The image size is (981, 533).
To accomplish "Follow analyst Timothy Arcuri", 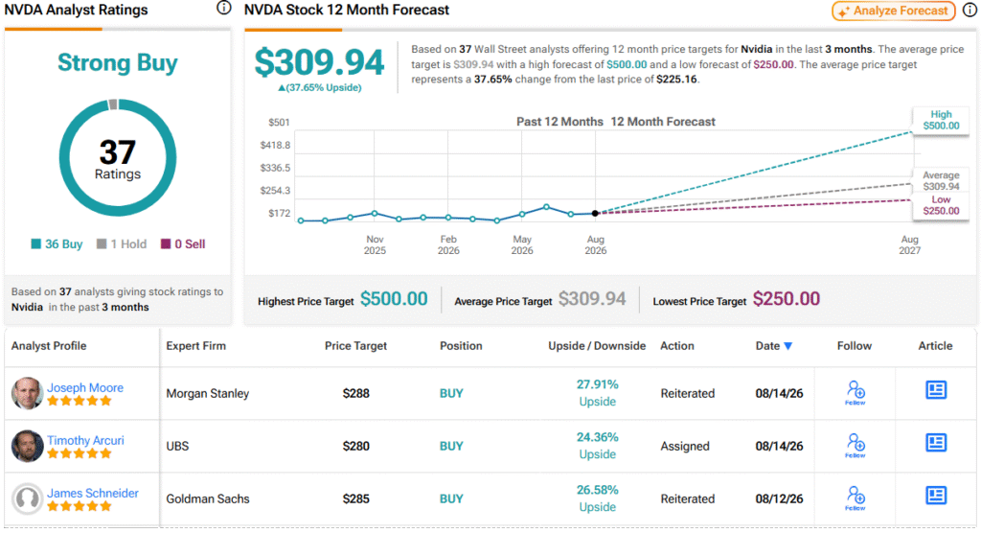I will 856,446.
